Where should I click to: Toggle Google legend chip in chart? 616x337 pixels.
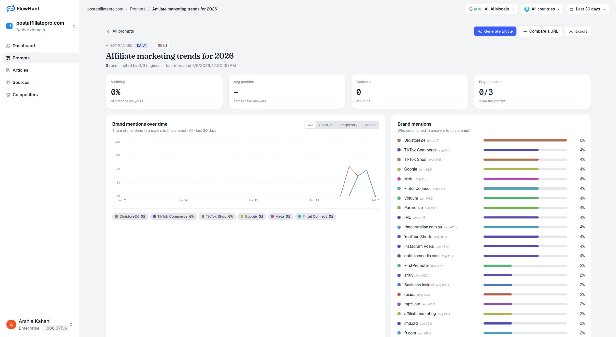[x=252, y=216]
